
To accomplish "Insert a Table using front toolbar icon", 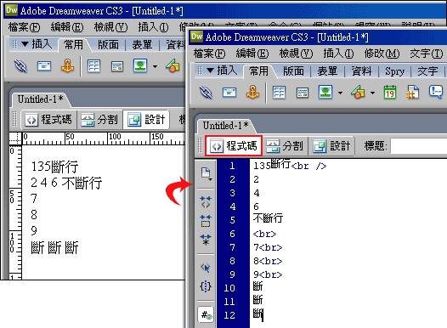I will click(x=279, y=93).
